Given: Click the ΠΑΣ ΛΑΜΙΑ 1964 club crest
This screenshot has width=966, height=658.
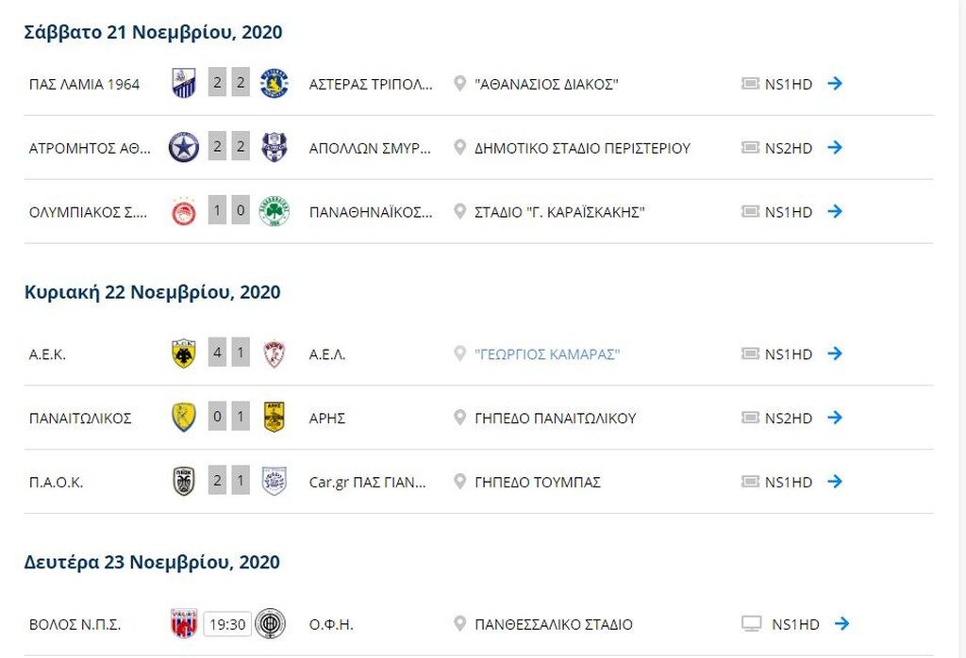Looking at the screenshot, I should (183, 82).
